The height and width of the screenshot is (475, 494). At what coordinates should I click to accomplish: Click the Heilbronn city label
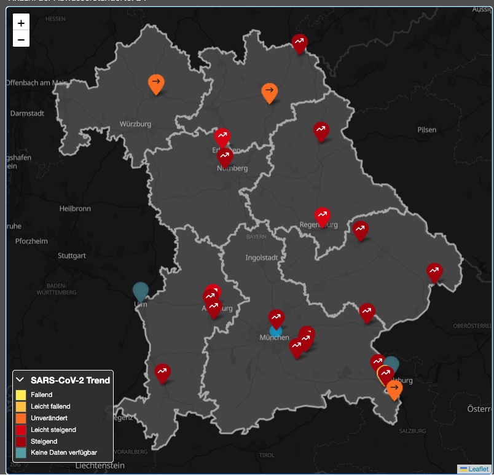(x=75, y=208)
